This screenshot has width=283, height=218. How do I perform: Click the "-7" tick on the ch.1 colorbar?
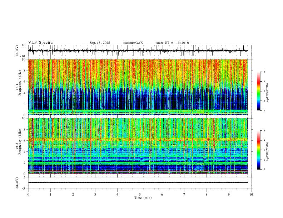click(263, 110)
